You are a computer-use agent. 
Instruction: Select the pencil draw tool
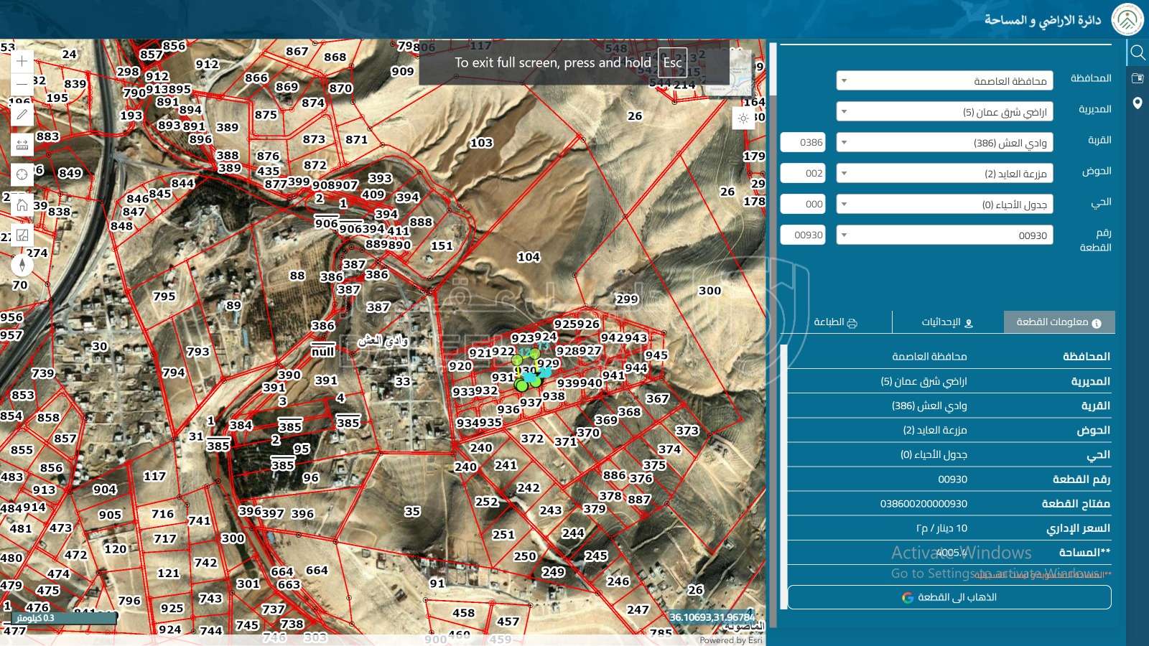[x=22, y=114]
